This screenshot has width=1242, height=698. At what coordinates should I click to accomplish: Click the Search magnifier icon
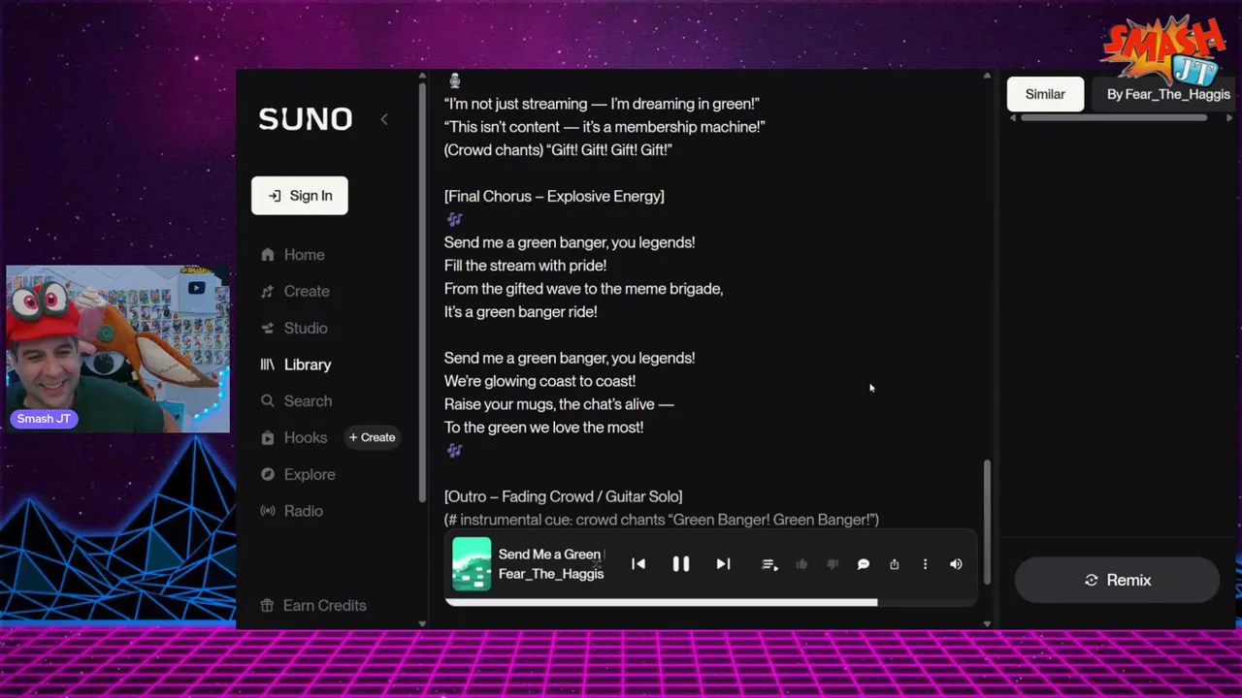click(x=268, y=401)
